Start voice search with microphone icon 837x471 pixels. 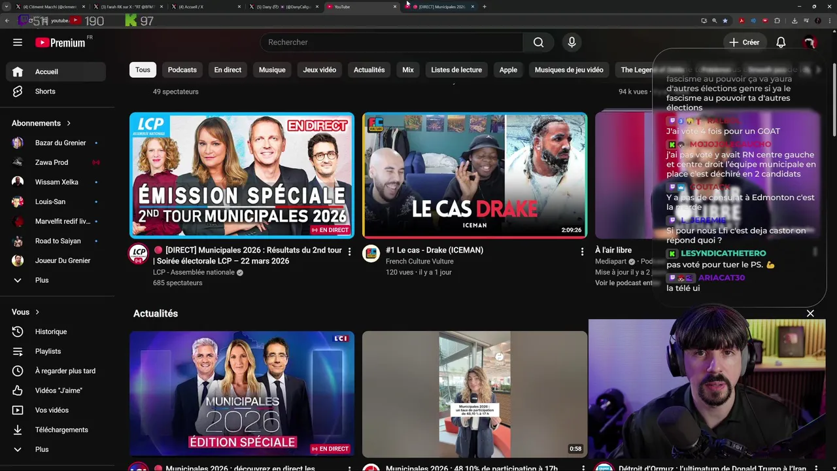(x=572, y=43)
